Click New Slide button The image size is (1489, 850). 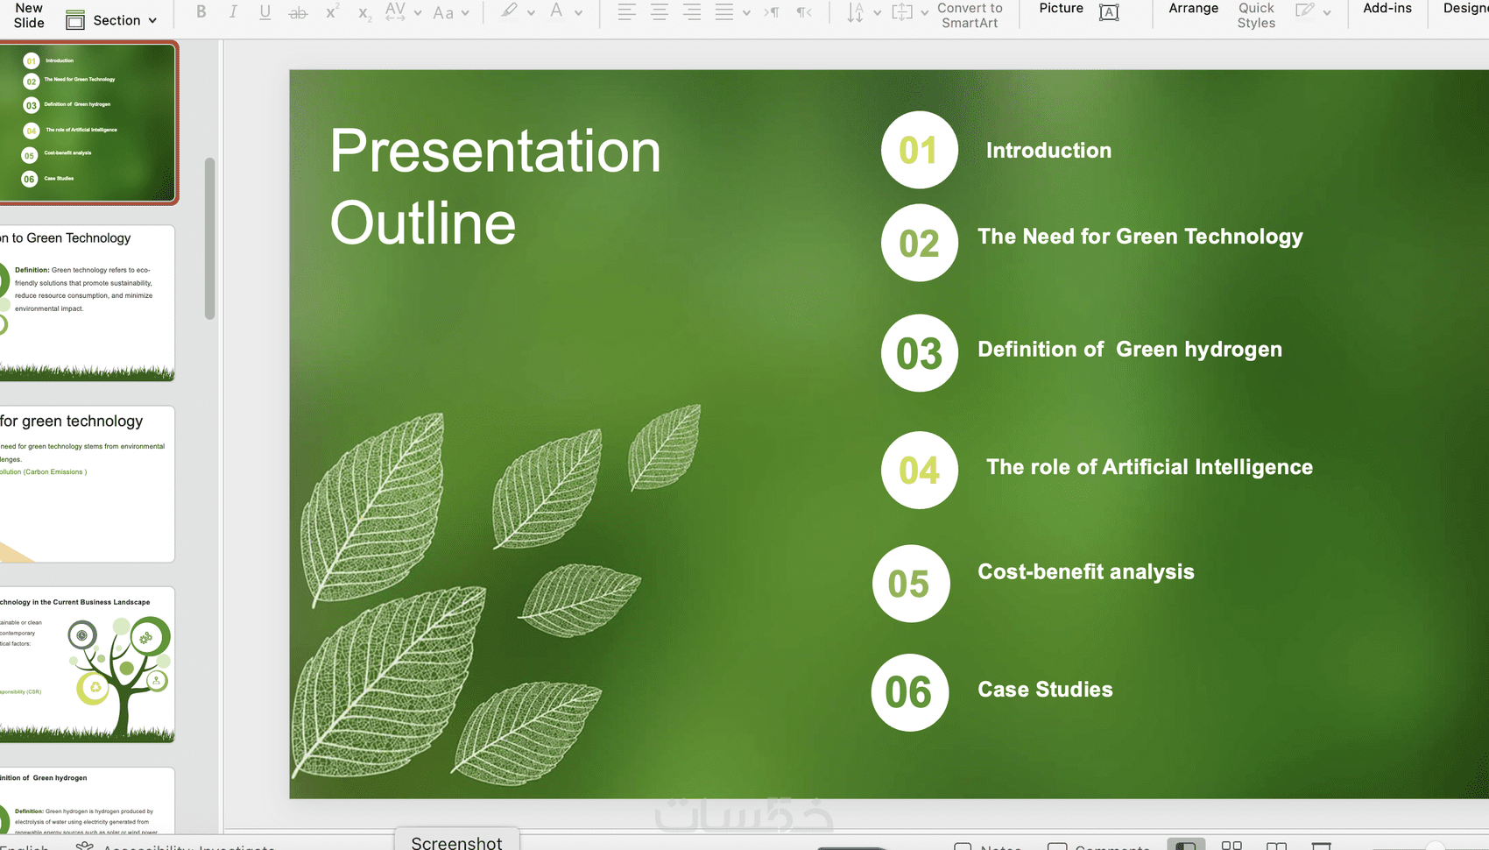pos(29,15)
